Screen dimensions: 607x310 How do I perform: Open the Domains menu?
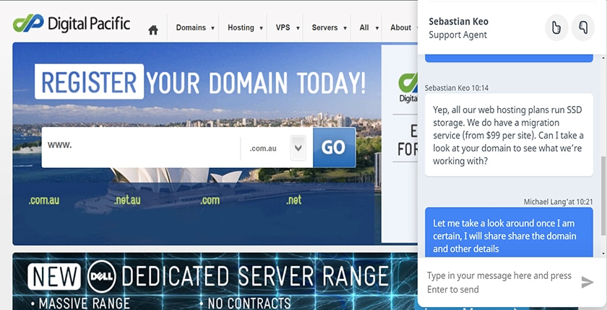[x=191, y=27]
